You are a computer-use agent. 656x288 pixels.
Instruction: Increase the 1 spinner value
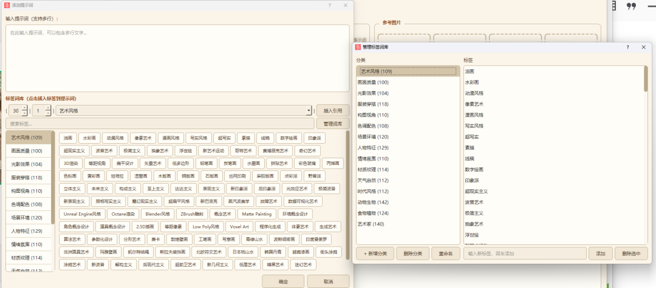48,108
